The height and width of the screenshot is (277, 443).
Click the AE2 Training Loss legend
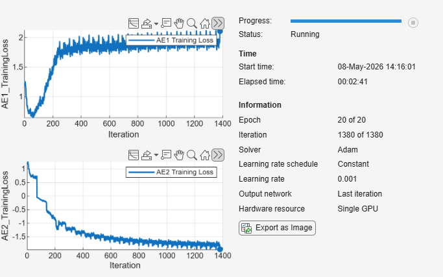171,172
